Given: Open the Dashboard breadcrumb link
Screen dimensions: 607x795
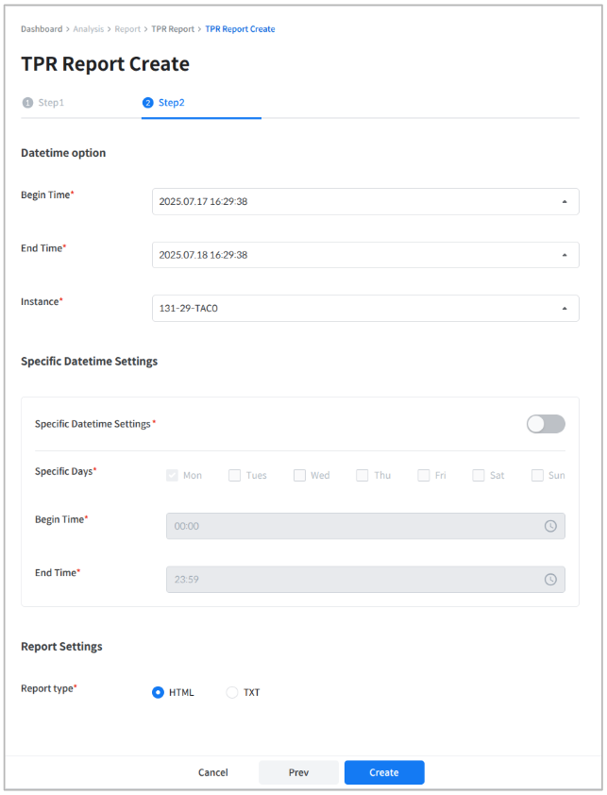Looking at the screenshot, I should (42, 29).
